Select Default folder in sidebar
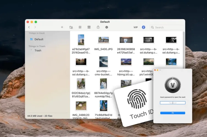The width and height of the screenshot is (207, 137). tap(39, 39)
